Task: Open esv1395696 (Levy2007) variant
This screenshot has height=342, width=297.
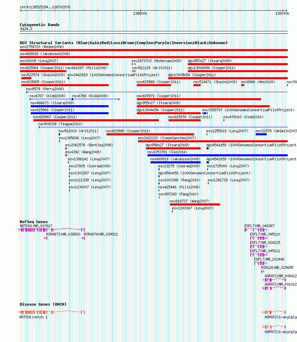Action: pyautogui.click(x=80, y=138)
